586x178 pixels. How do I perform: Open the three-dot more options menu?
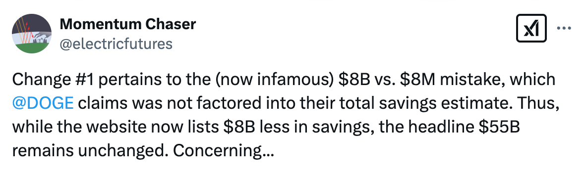click(564, 28)
